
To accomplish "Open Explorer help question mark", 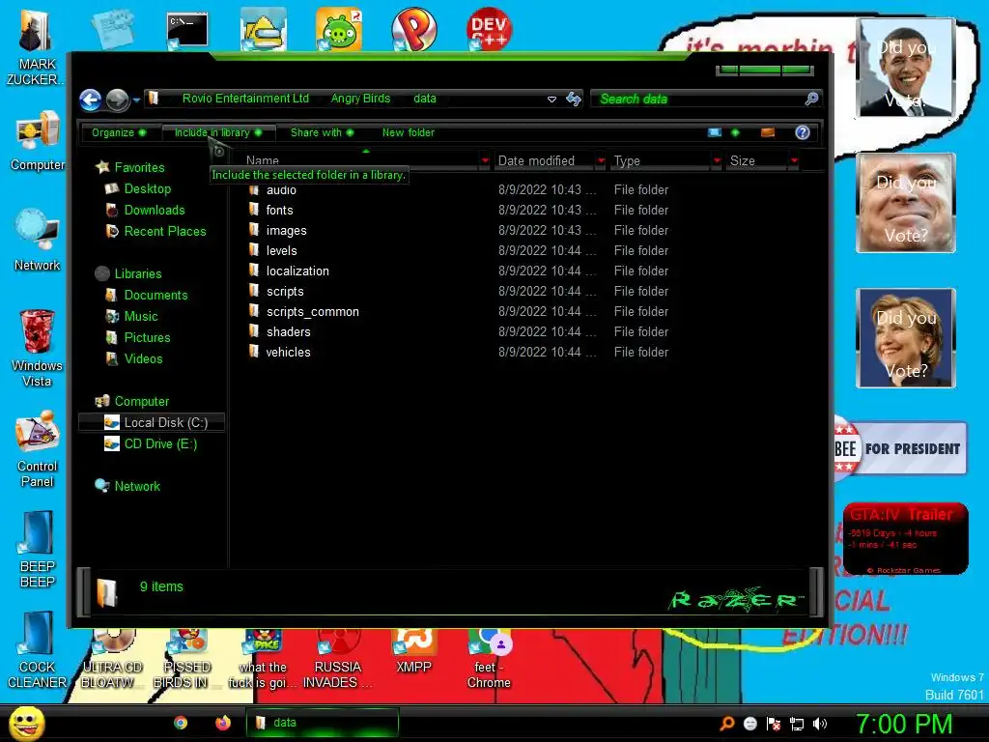I will (x=803, y=132).
